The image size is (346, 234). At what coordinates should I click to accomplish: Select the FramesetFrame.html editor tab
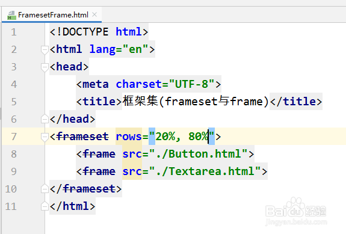tap(52, 15)
